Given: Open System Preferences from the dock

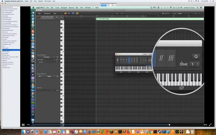Looking at the screenshot, I should coord(89,132).
